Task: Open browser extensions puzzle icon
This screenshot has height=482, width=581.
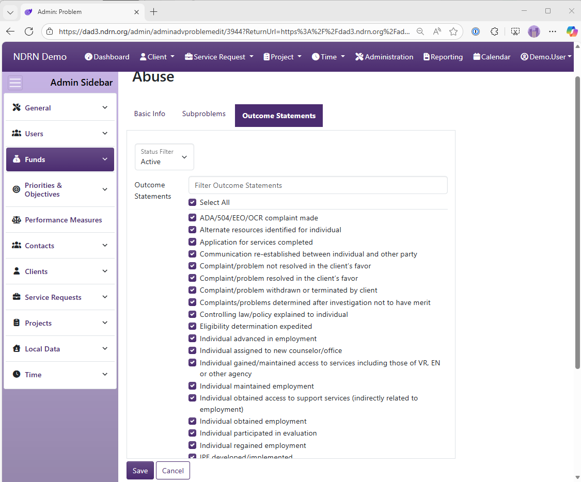Action: 494,31
